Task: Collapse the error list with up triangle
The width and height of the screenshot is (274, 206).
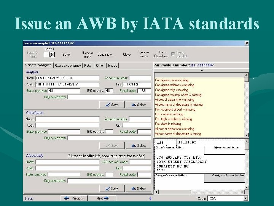Action: pyautogui.click(x=202, y=71)
